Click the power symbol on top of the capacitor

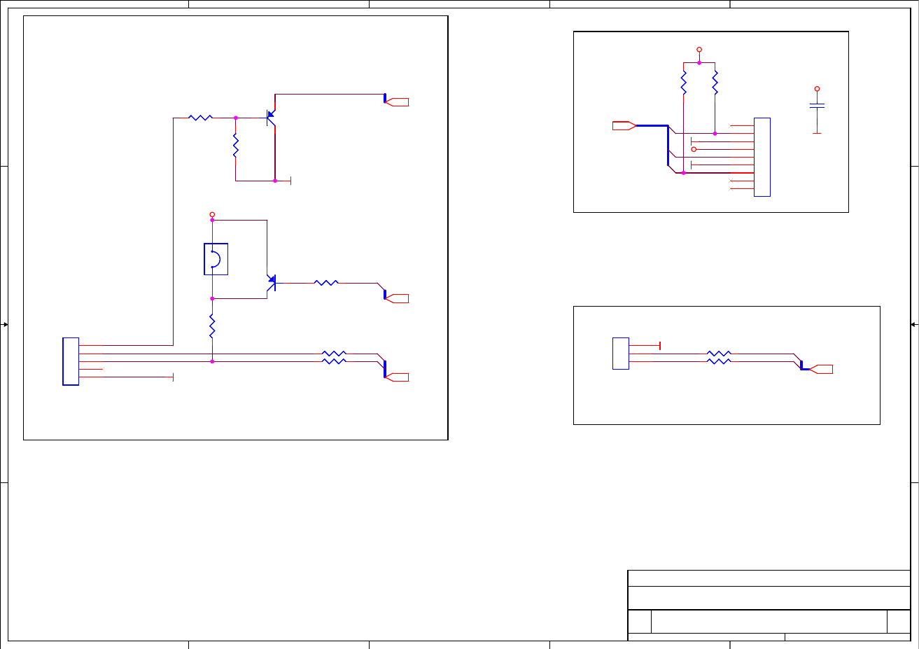tap(817, 89)
